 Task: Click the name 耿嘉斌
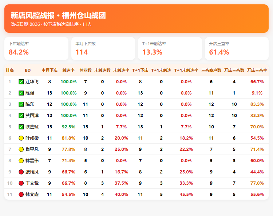point(32,127)
